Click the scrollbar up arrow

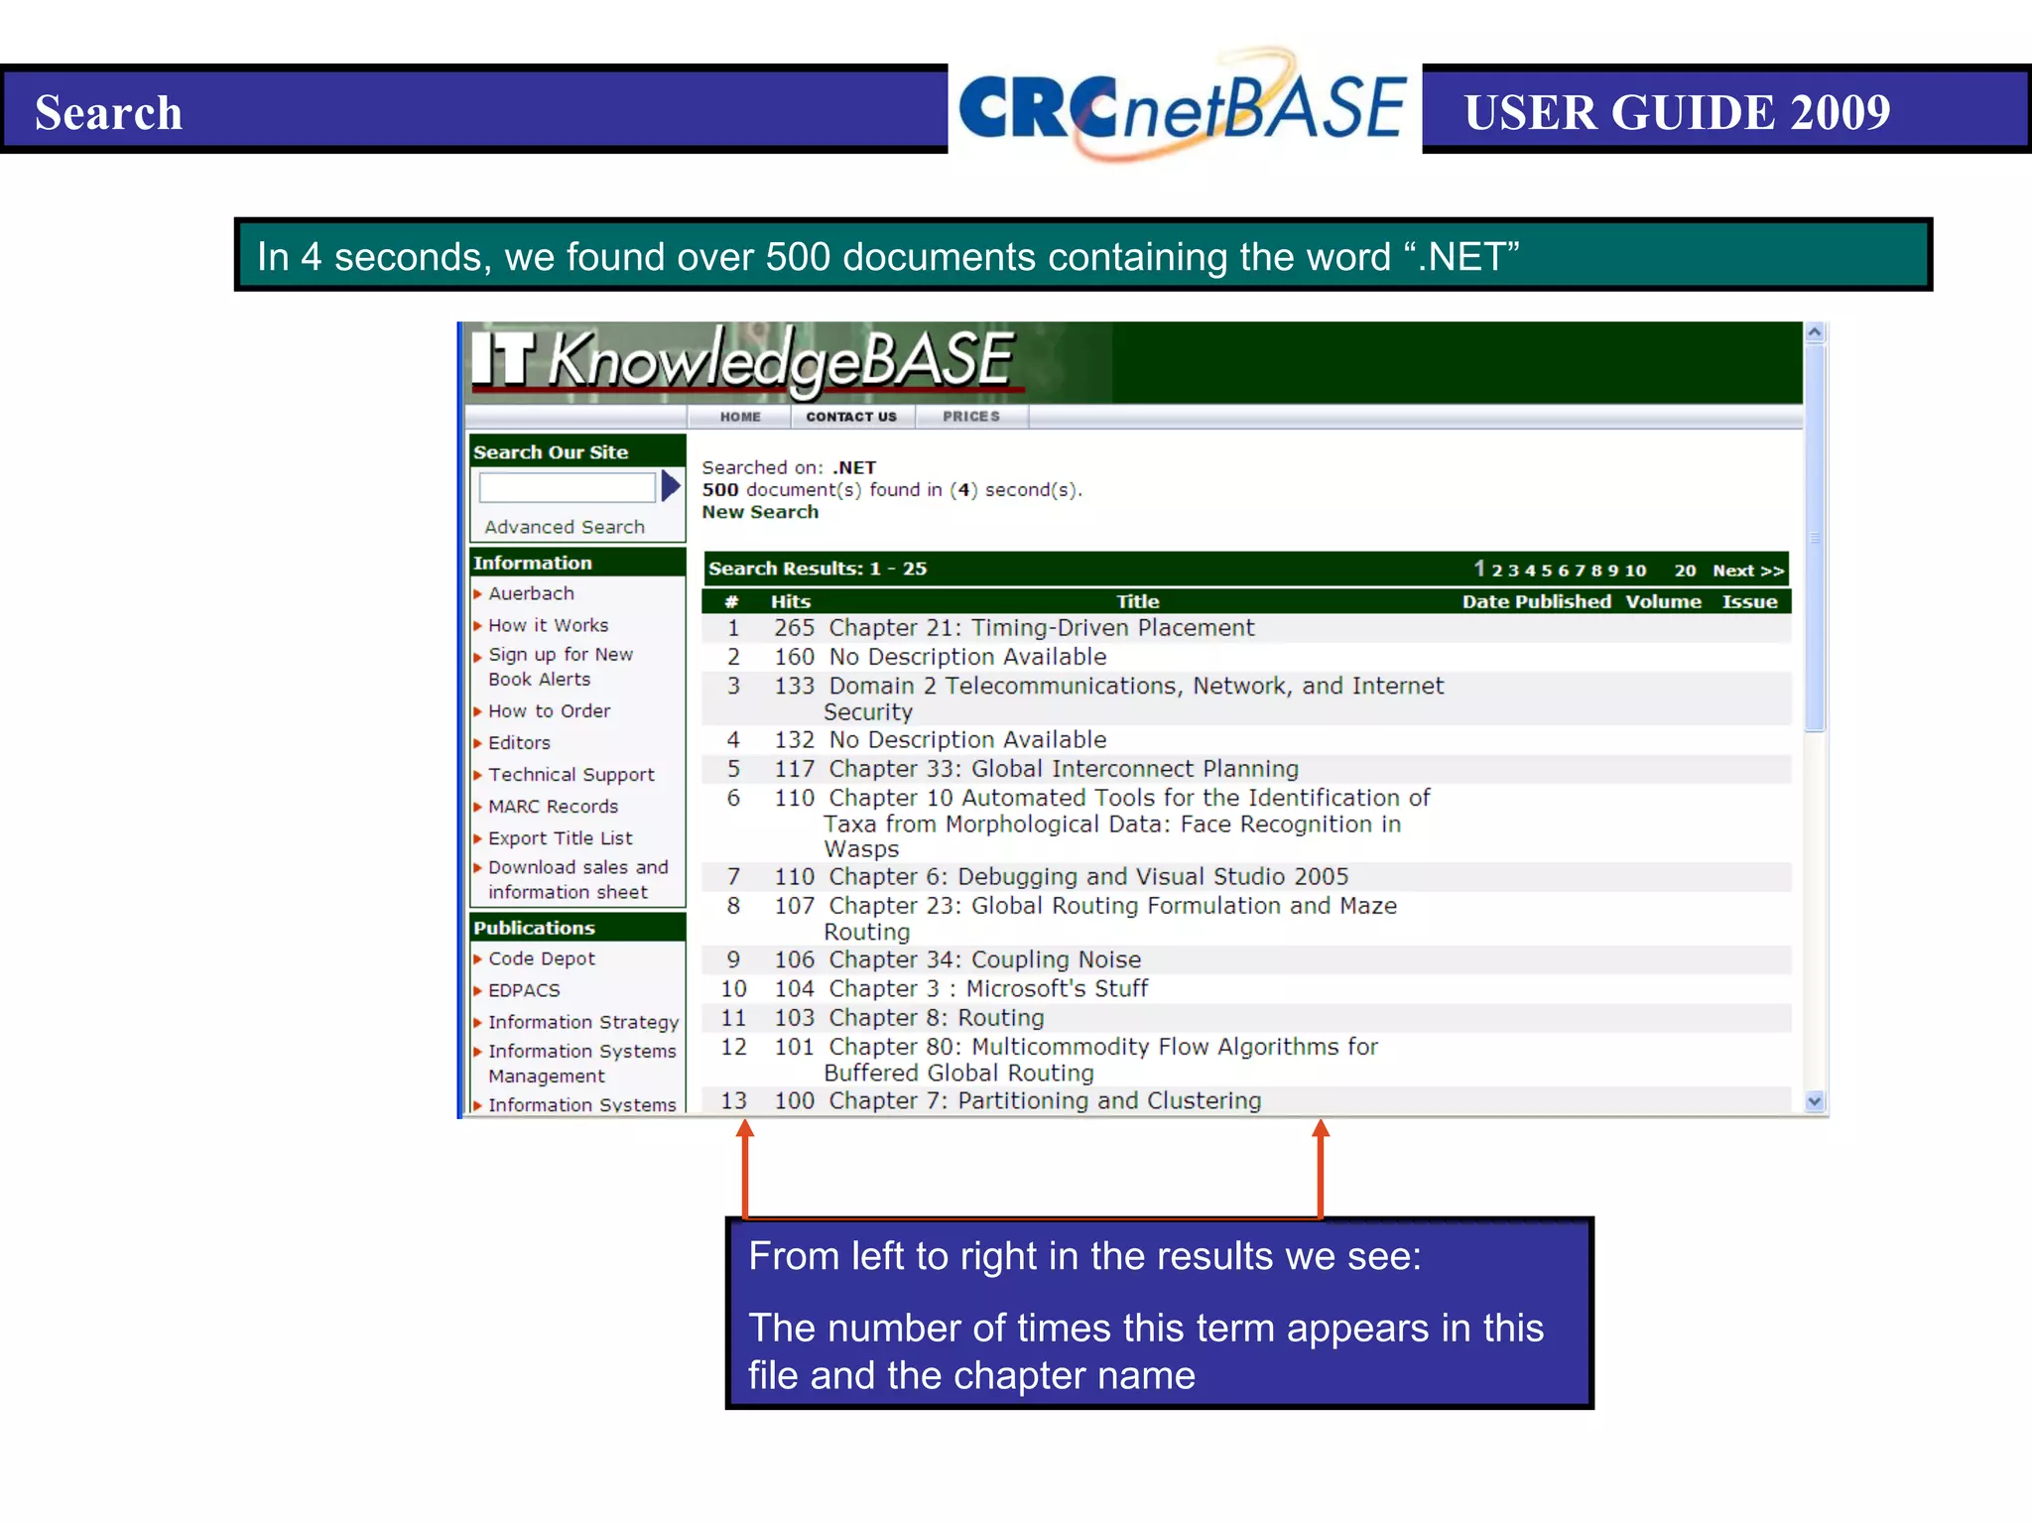(1815, 333)
